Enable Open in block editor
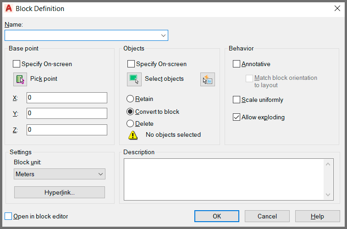The width and height of the screenshot is (347, 229). 8,216
